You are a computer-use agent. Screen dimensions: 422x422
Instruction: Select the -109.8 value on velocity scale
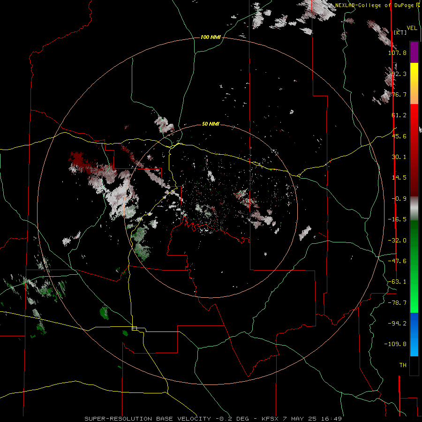point(395,344)
